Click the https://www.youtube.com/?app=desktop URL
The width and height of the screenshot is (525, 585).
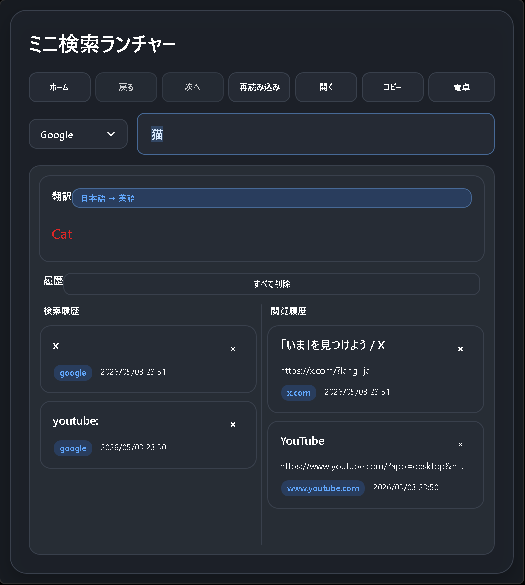click(373, 466)
